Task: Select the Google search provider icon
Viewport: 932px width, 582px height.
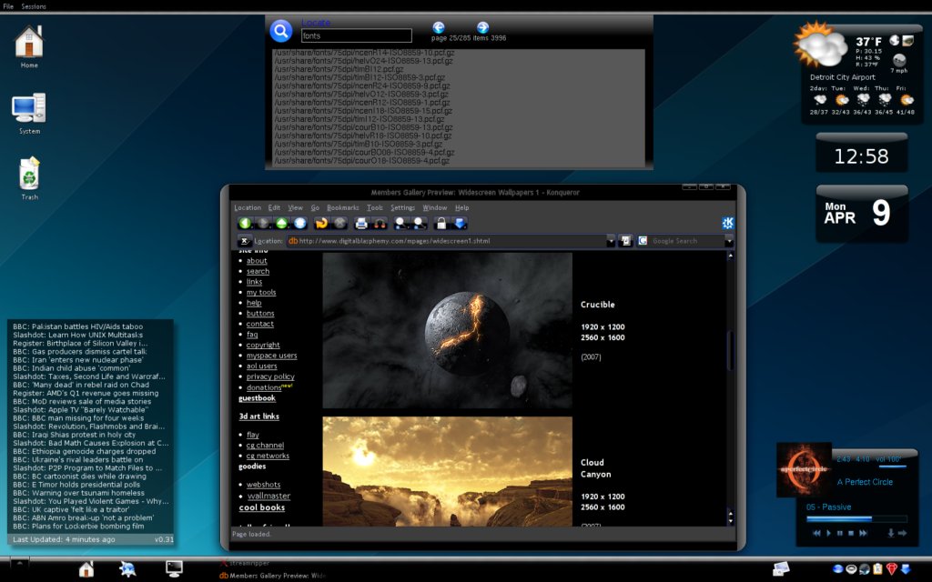Action: pyautogui.click(x=643, y=240)
